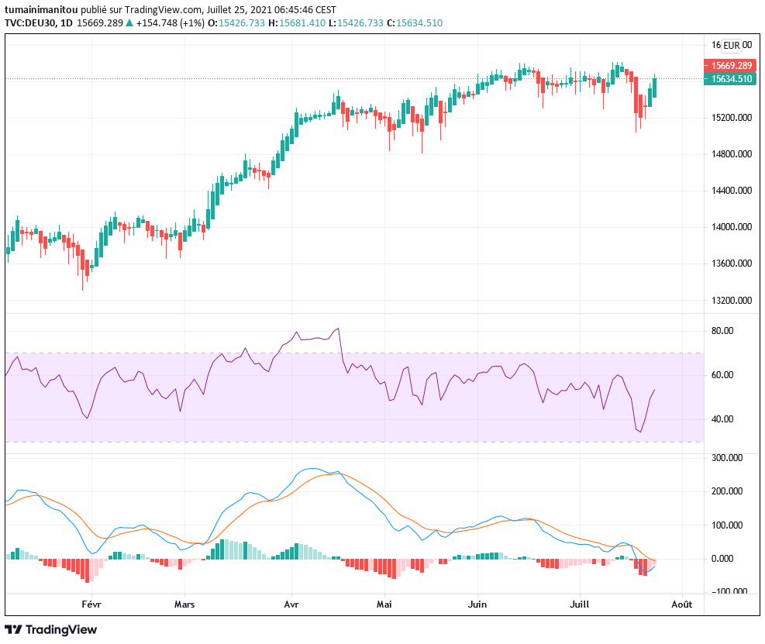The image size is (765, 644).
Task: Click the Juin label on time axis
Action: pyautogui.click(x=477, y=604)
